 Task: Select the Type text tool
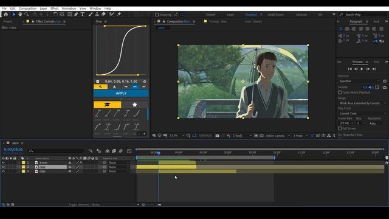click(x=83, y=15)
